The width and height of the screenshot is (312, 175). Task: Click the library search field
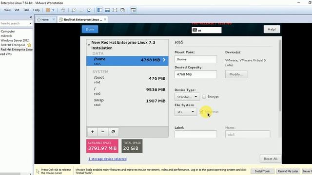[x=14, y=23]
